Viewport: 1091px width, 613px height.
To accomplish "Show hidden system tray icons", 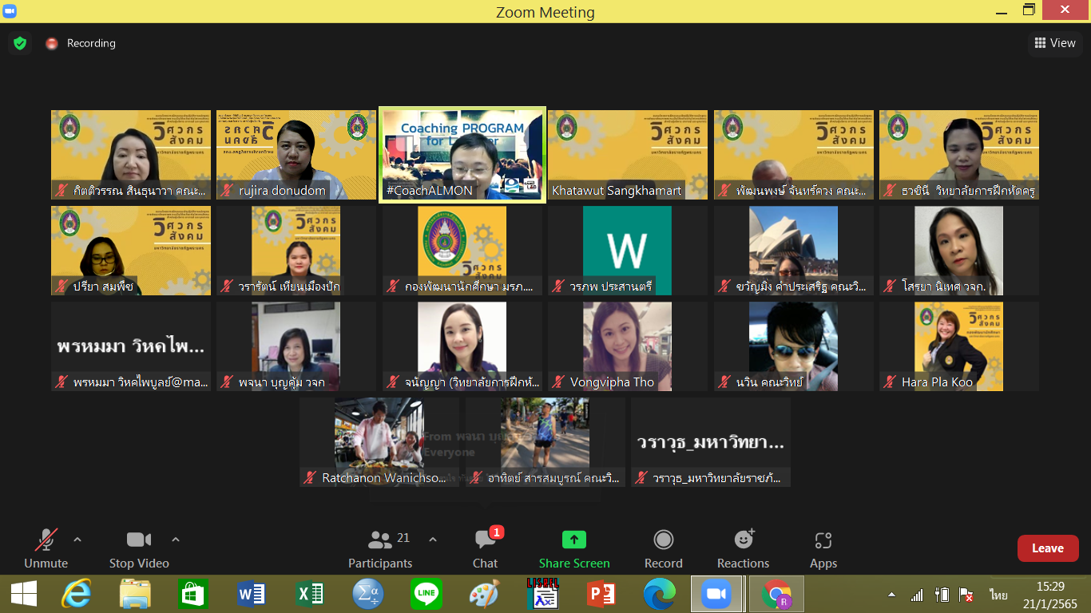I will tap(891, 595).
